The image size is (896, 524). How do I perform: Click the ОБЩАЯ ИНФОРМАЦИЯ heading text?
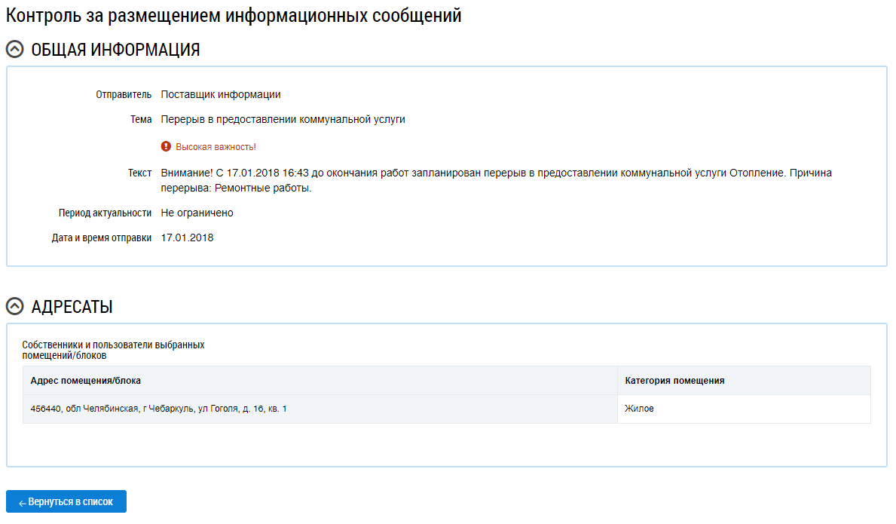[115, 51]
